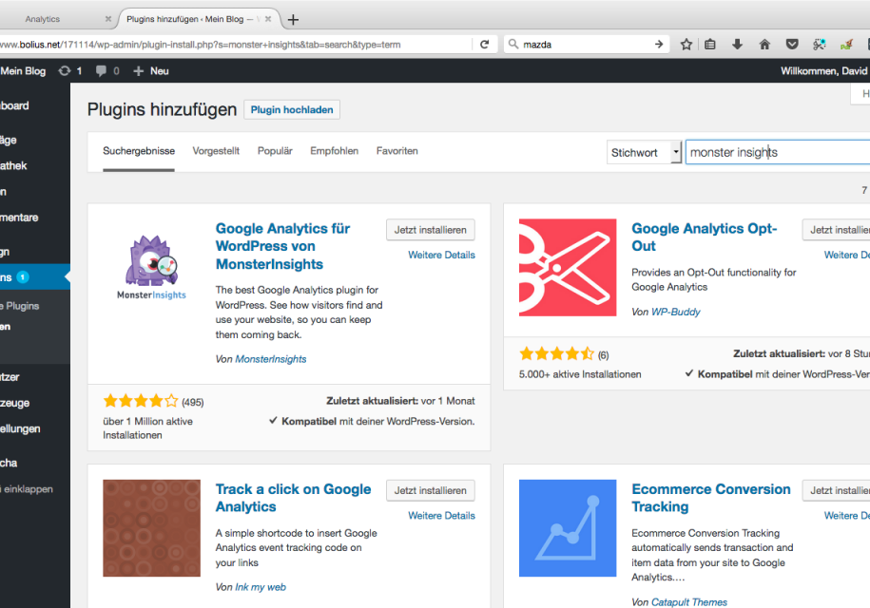This screenshot has height=608, width=870.
Task: Switch to the Vorgestellt tab
Action: 216,151
